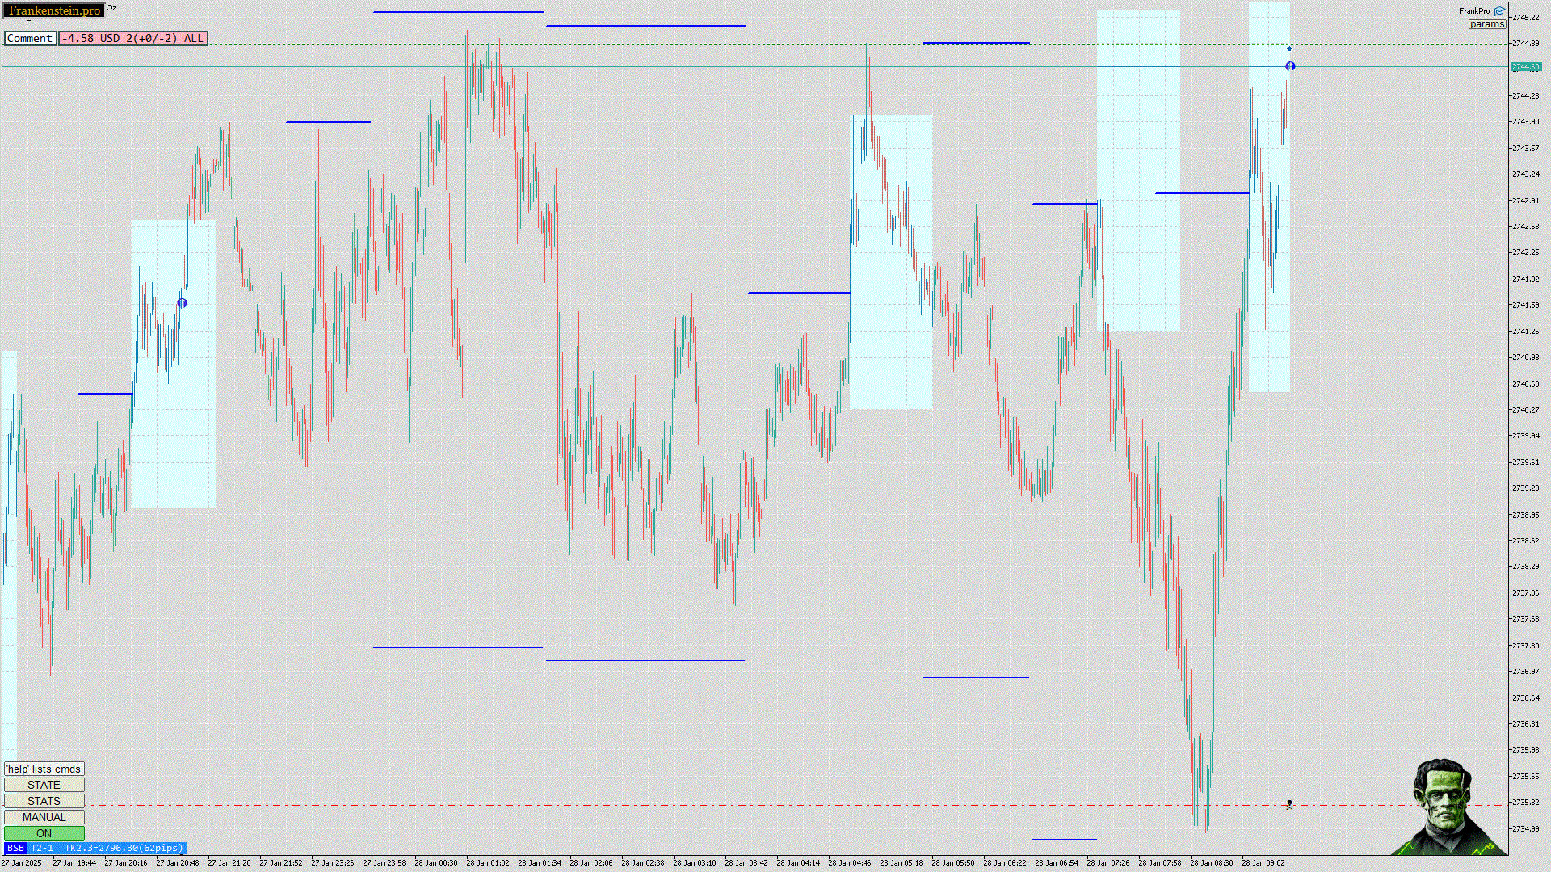Screen dimensions: 1551x872
Task: Expand the STATS panel
Action: click(x=44, y=801)
